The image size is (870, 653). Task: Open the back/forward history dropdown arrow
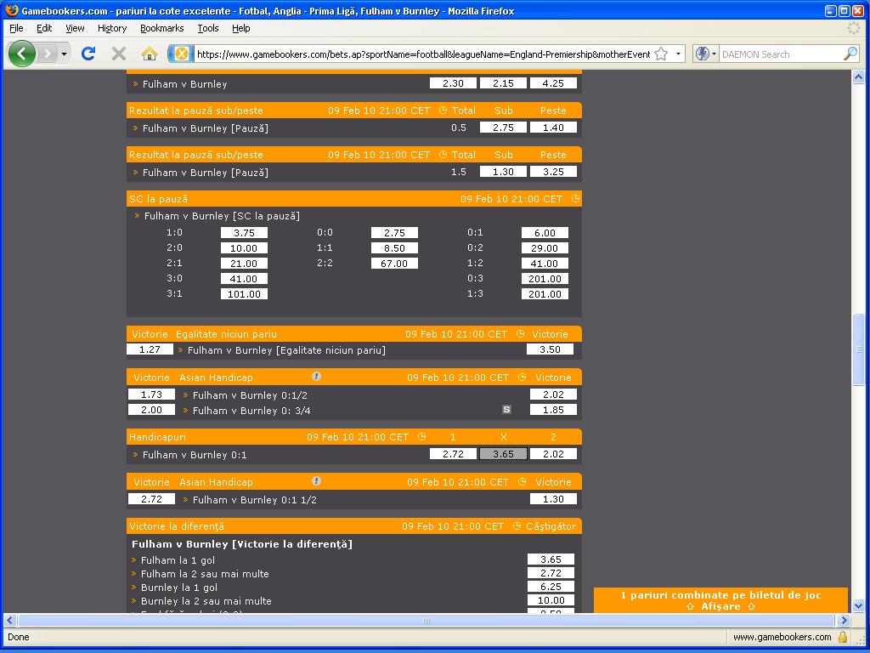click(65, 54)
